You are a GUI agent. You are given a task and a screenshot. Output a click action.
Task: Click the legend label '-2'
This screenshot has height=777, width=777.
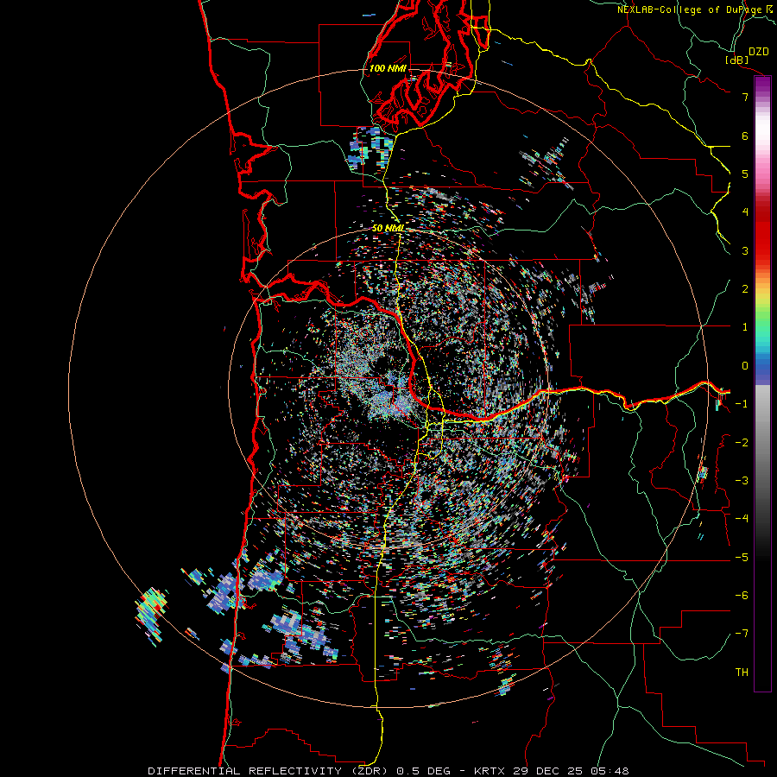tap(742, 442)
